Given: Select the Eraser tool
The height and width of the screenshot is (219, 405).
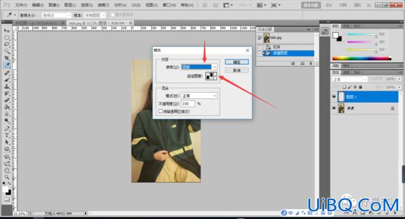Looking at the screenshot, I should coord(7,100).
